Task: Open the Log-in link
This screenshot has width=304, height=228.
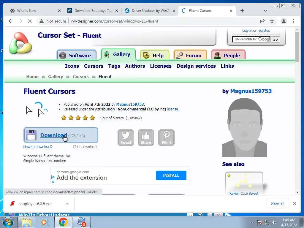Action: (x=247, y=31)
